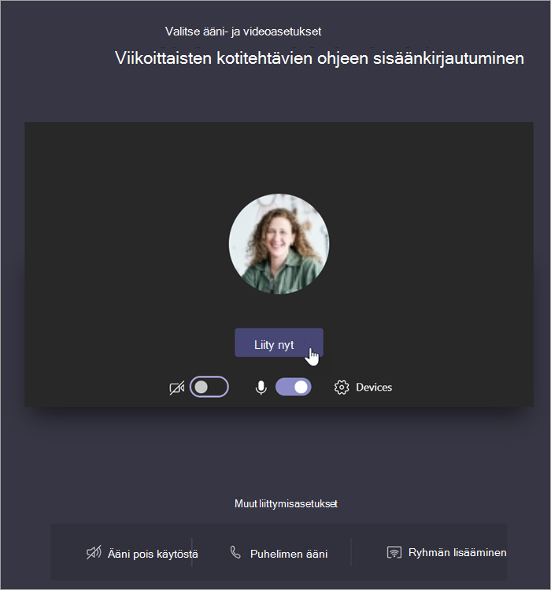Screen dimensions: 551x590
Task: Click the profile avatar picture
Action: (279, 244)
